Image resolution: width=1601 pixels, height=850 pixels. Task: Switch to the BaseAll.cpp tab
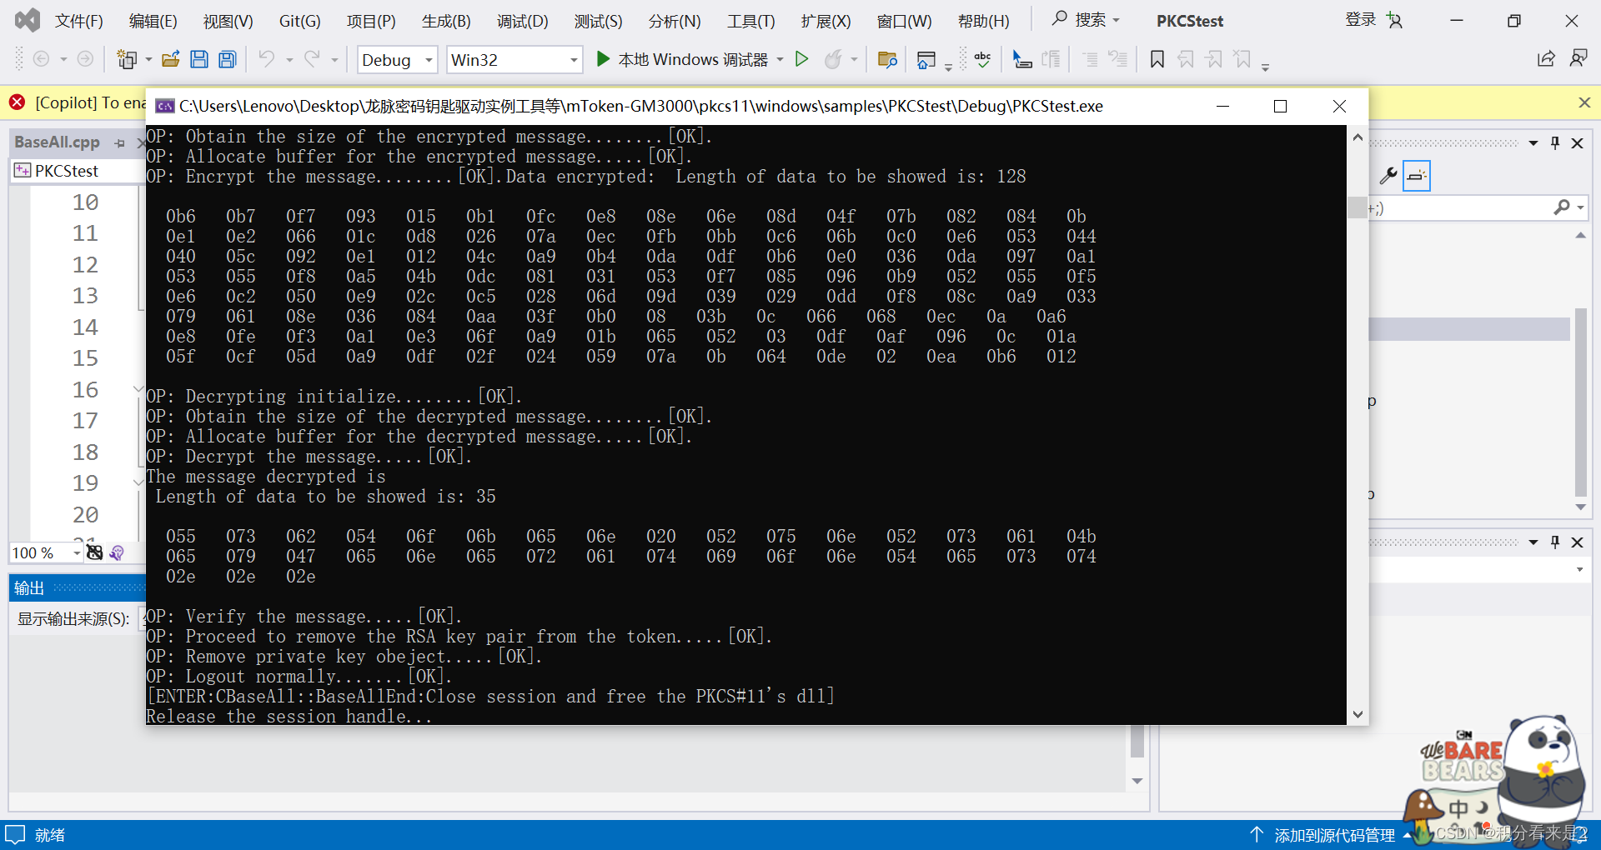(x=57, y=142)
